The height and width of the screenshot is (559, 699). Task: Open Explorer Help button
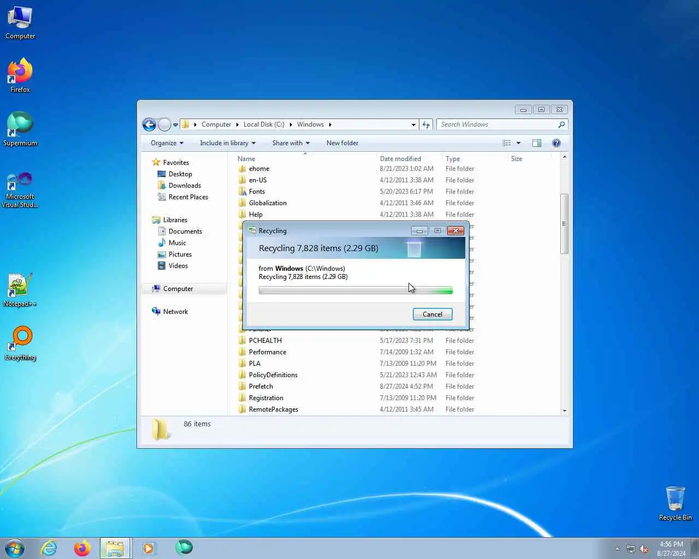pyautogui.click(x=556, y=143)
